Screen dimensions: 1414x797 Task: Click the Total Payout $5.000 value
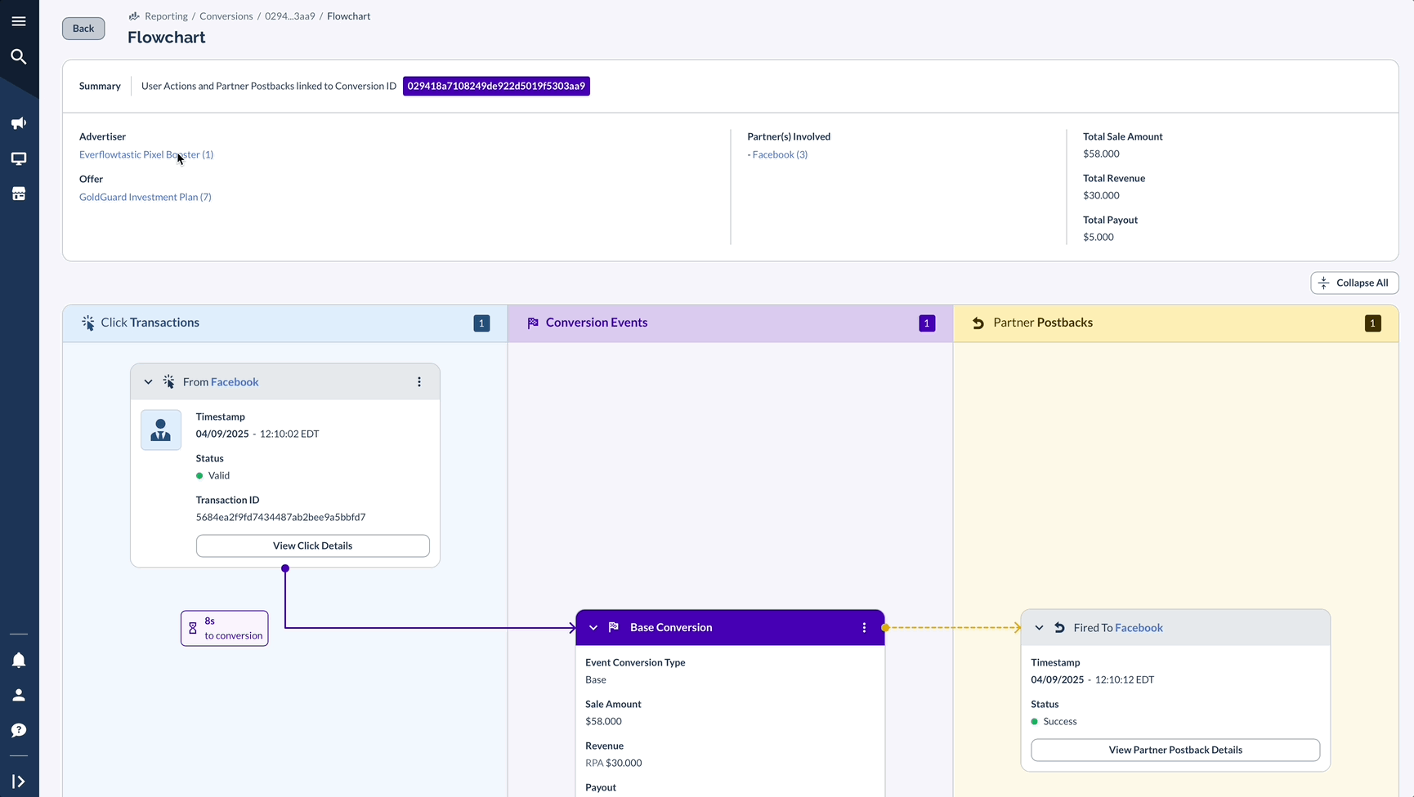(1099, 237)
